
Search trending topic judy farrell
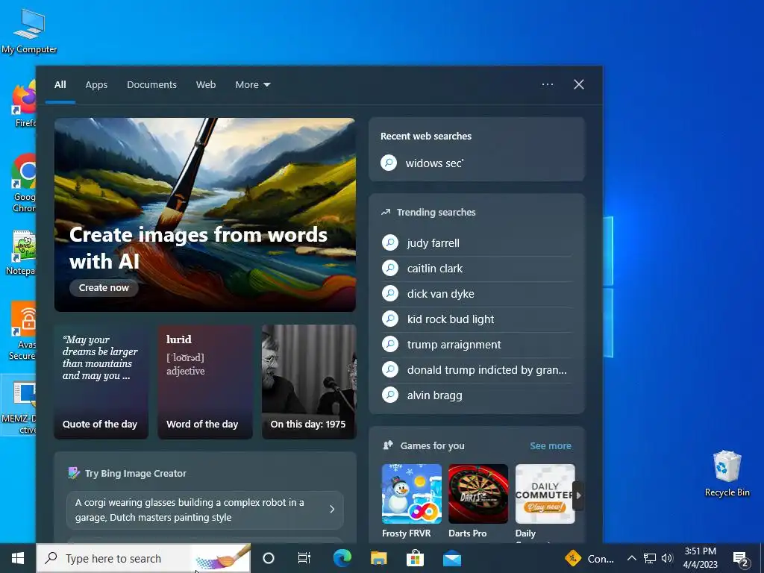coord(477,242)
